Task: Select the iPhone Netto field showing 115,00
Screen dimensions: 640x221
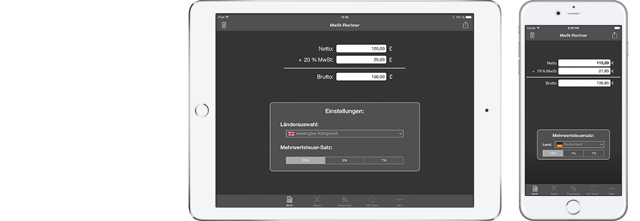Action: 585,63
